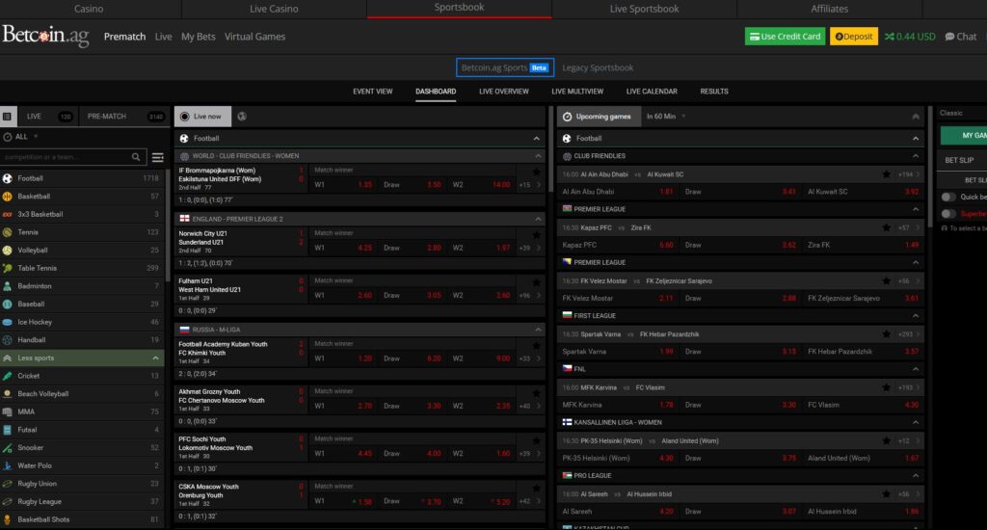
Task: Click the Basketball icon in sports list
Action: [8, 197]
